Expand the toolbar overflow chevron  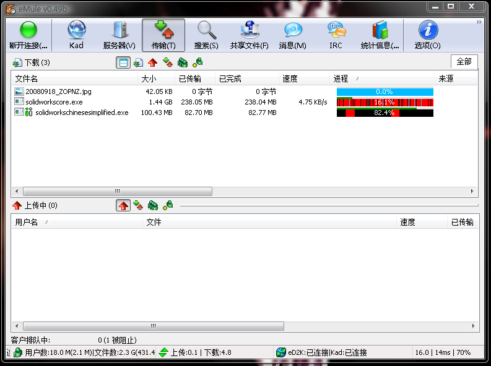(479, 22)
